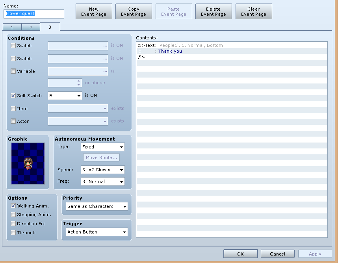Enable the Direction Fix checkbox
The width and height of the screenshot is (338, 263).
pos(13,224)
